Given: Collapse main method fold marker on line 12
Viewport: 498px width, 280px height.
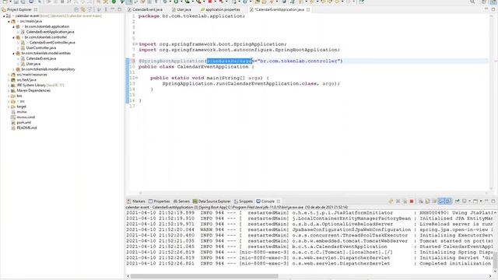Looking at the screenshot, I should (136, 78).
